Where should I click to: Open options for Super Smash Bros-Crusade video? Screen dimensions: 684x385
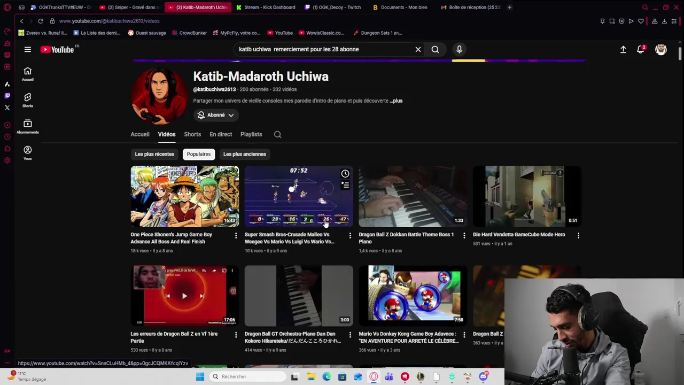[x=350, y=235]
